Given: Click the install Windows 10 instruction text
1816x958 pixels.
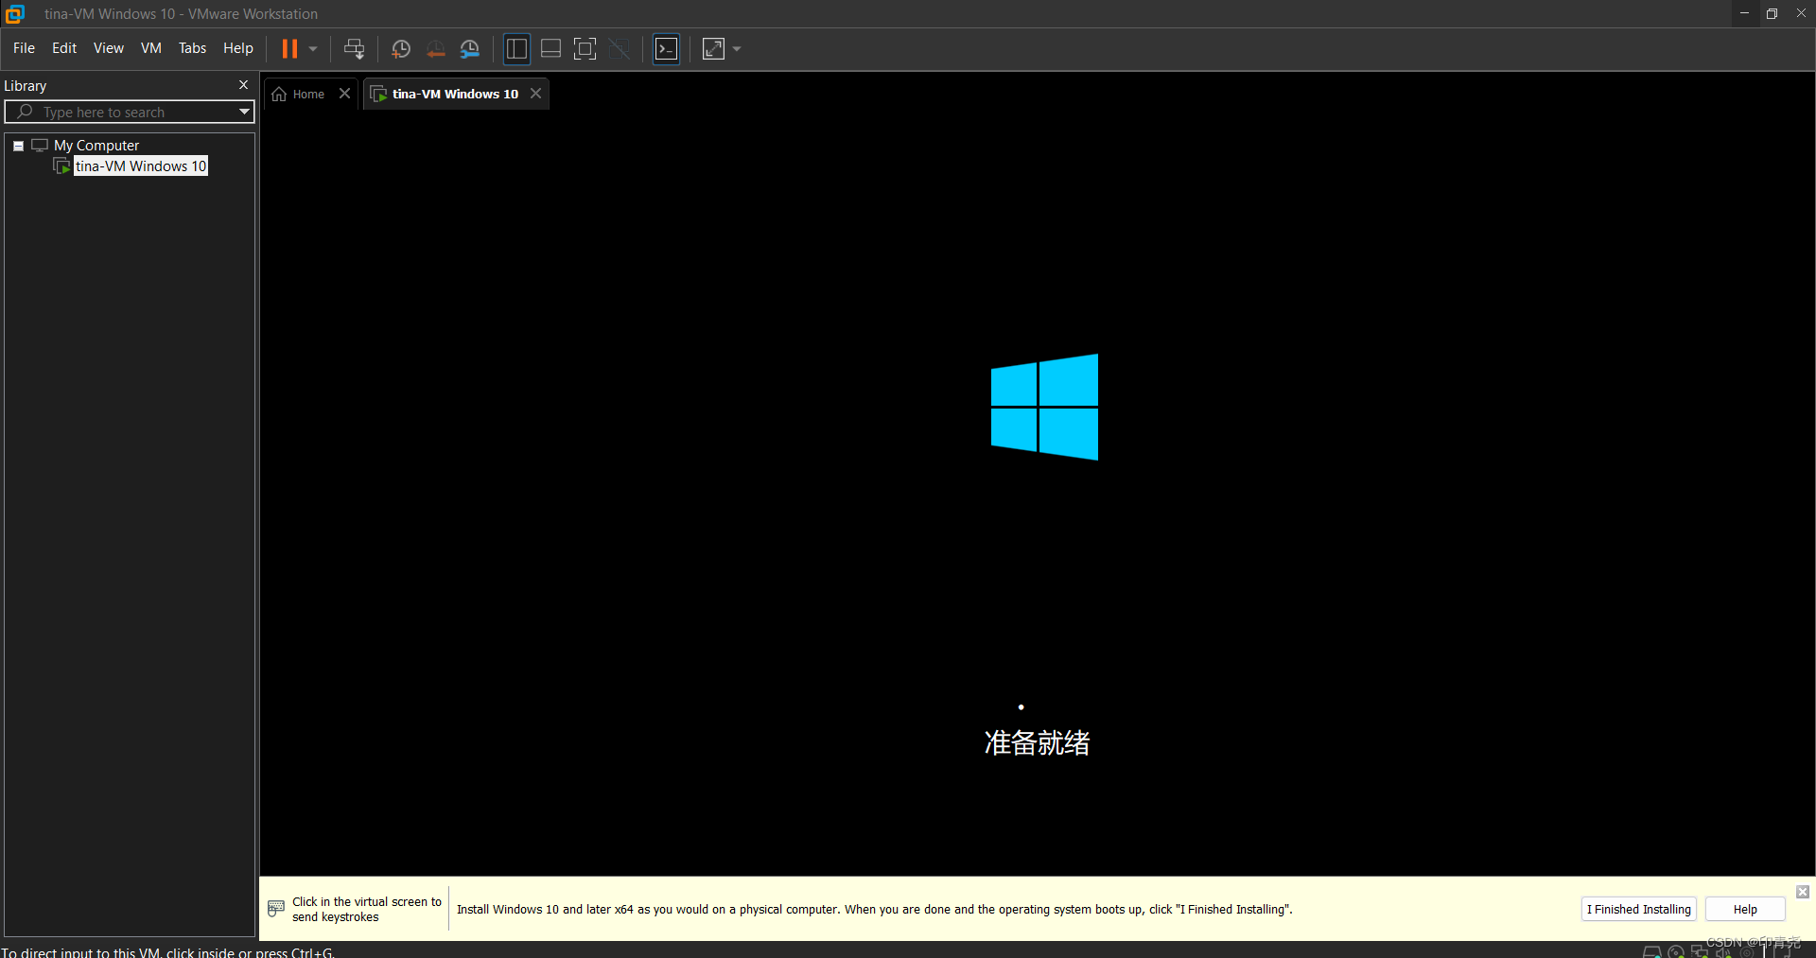Looking at the screenshot, I should tap(875, 909).
